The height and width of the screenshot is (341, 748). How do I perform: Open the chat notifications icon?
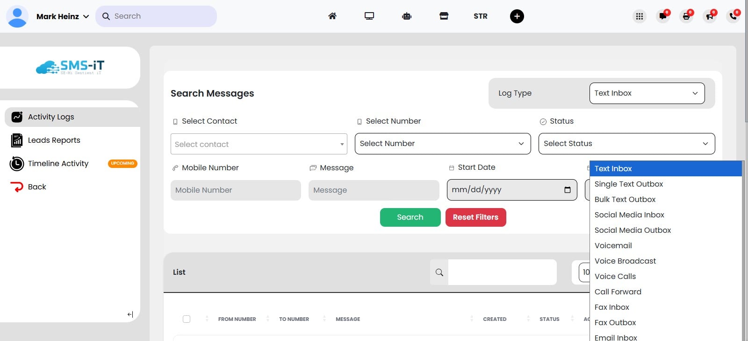point(663,16)
